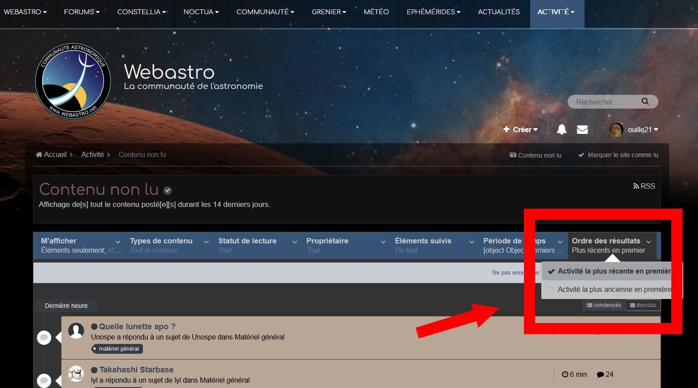Click the avatar beside Takahashi Starbase

pos(76,374)
